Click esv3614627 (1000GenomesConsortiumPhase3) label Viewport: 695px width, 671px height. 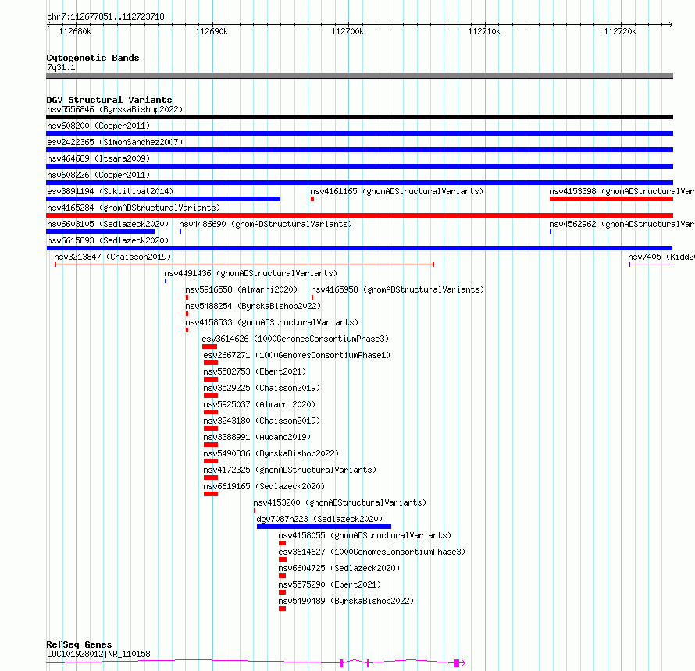tap(372, 552)
